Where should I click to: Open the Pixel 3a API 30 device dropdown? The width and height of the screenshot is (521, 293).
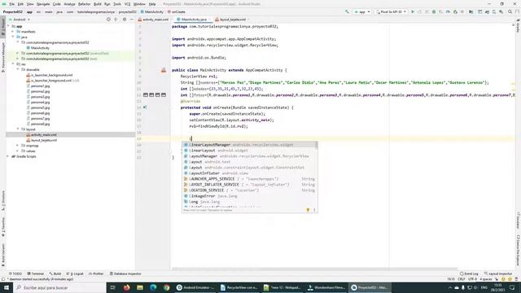point(392,11)
